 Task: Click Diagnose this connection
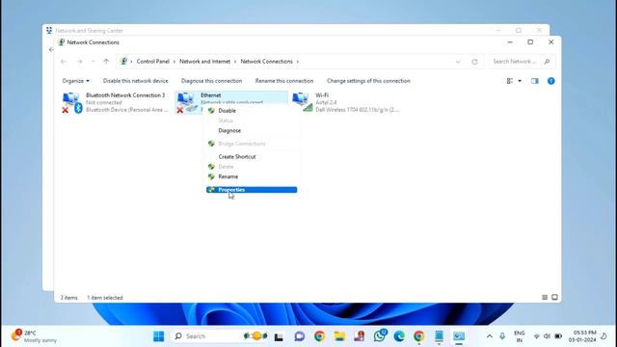(211, 81)
